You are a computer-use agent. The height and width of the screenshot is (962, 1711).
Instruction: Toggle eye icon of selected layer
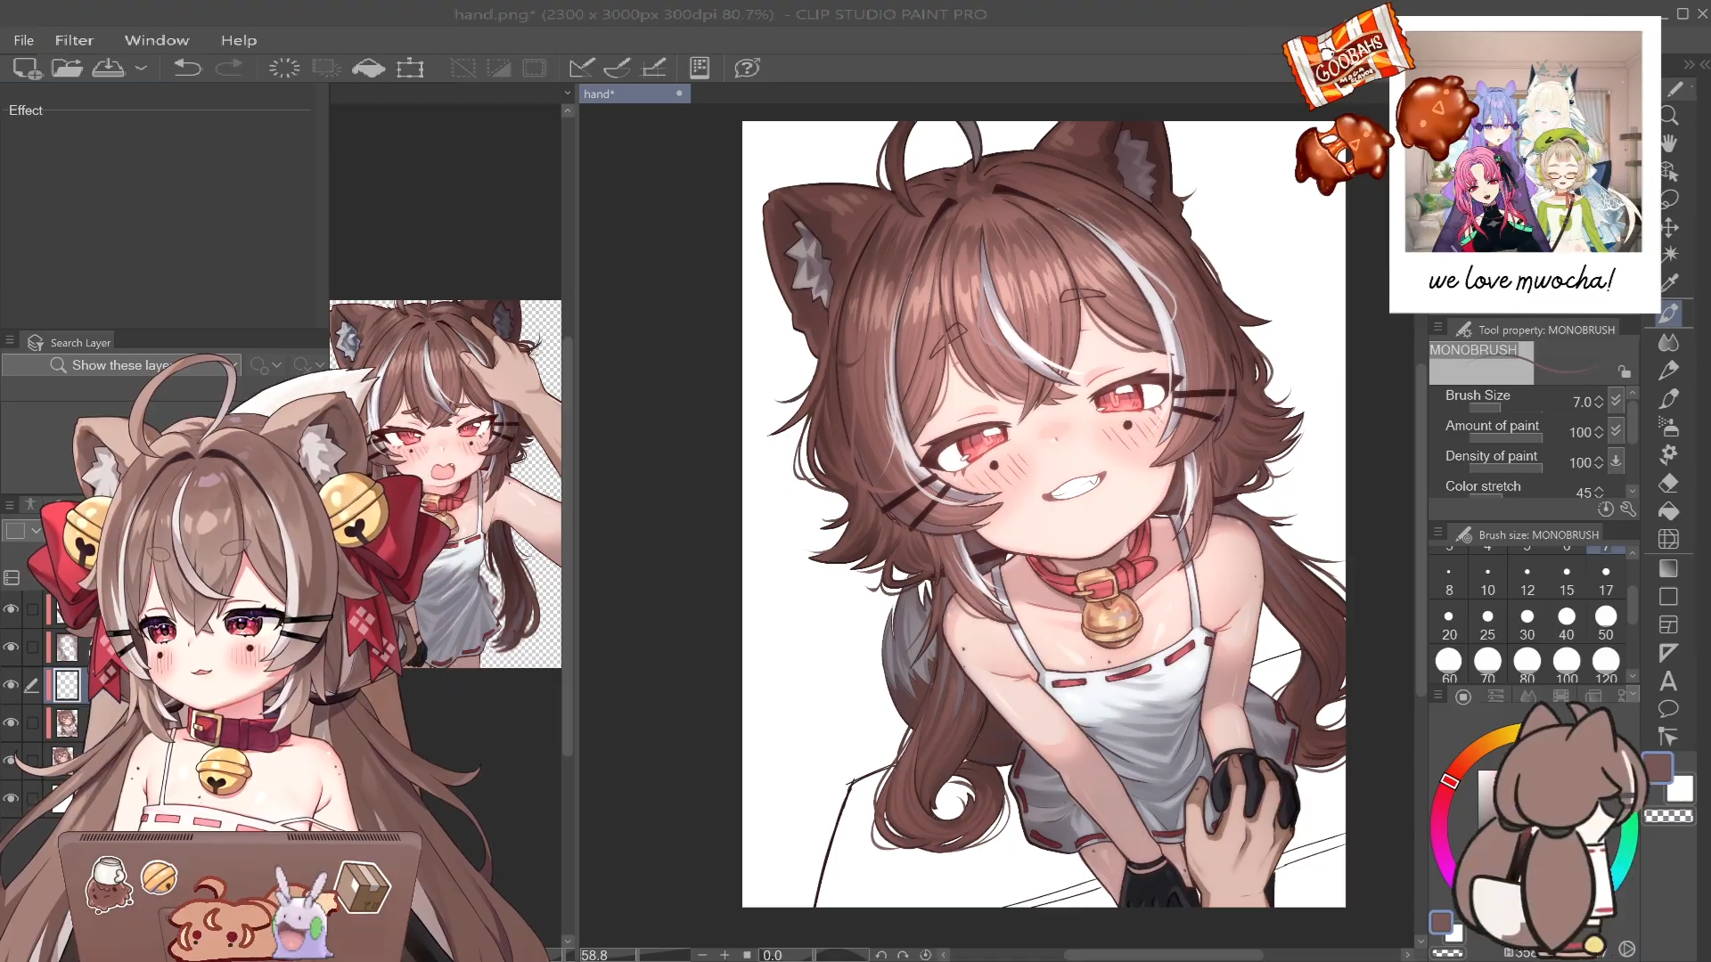click(11, 685)
